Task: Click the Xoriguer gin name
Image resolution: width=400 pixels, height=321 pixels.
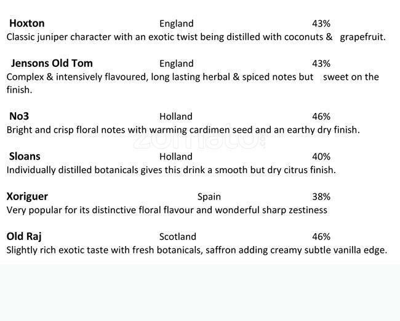Action: pyautogui.click(x=27, y=196)
